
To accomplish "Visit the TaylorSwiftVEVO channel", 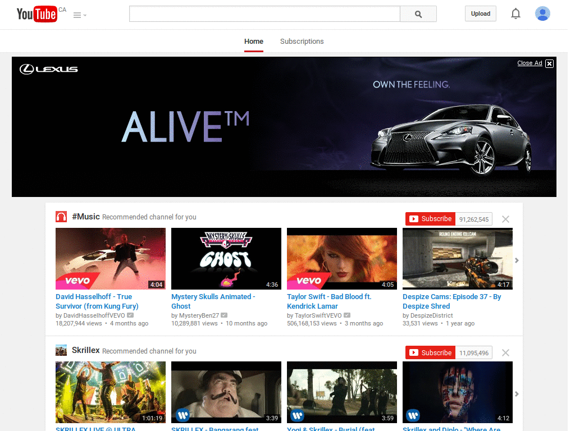I will pos(318,315).
